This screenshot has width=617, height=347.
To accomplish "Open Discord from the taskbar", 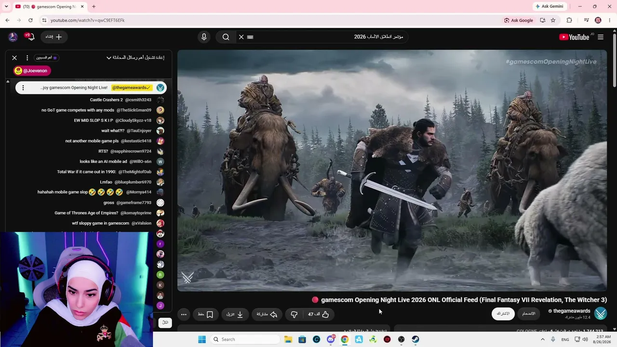I will tap(331, 339).
